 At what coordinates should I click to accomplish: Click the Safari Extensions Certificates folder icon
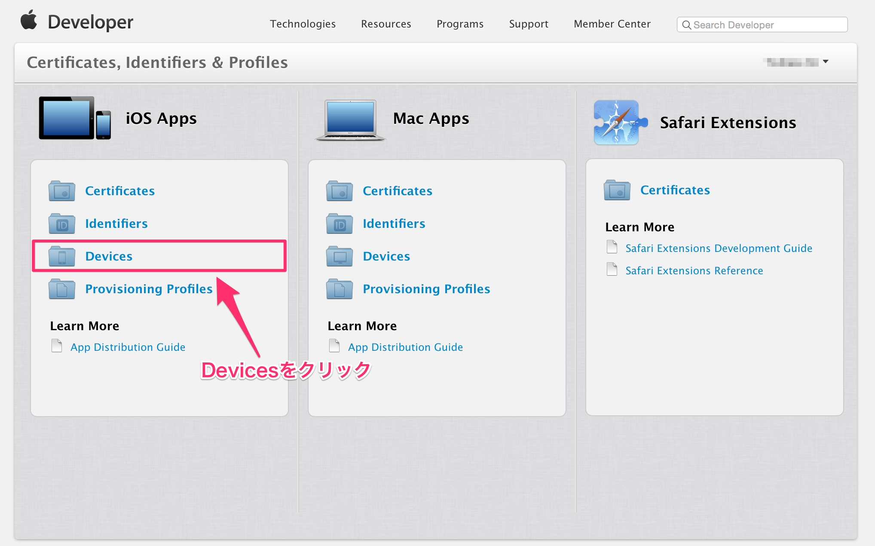(617, 190)
